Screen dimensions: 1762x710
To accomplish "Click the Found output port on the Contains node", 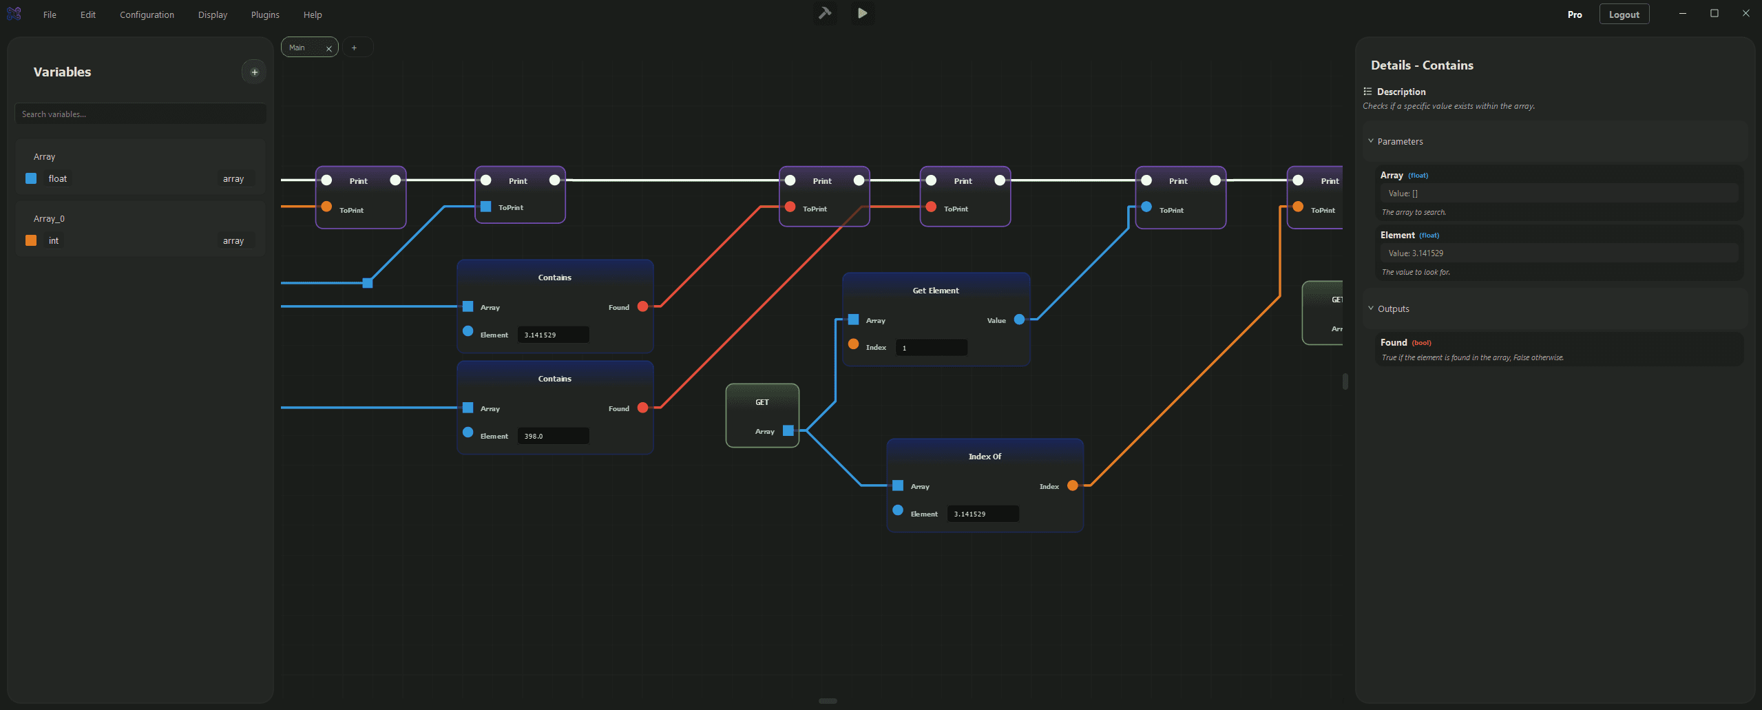I will 642,307.
